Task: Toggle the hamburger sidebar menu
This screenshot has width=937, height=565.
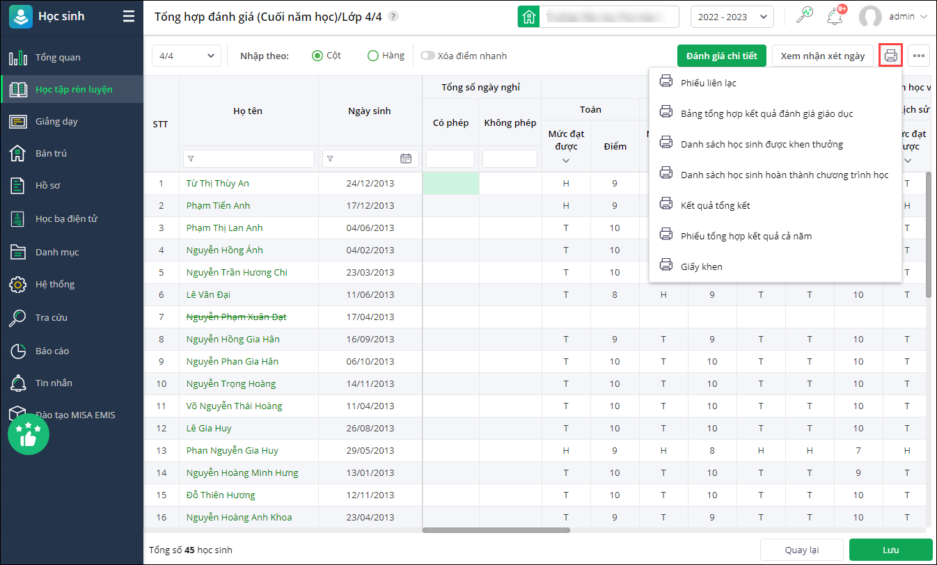Action: 129,17
